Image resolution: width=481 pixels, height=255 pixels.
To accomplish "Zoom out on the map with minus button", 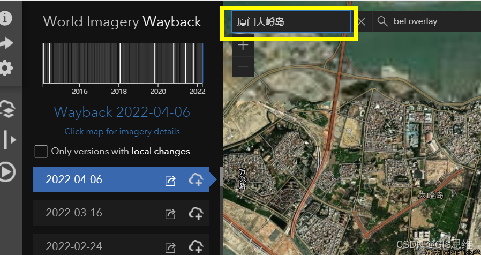I will tap(243, 66).
